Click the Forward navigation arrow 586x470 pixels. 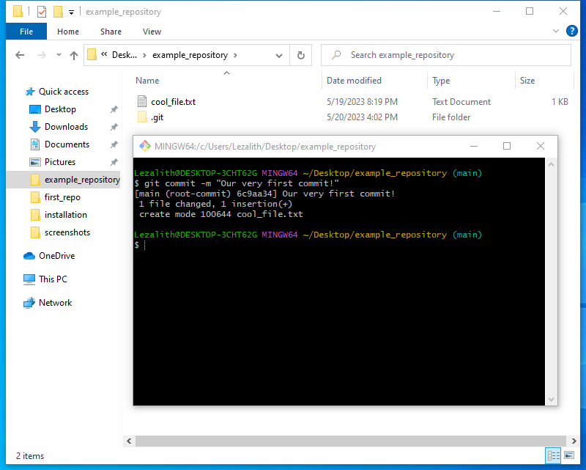tap(42, 56)
